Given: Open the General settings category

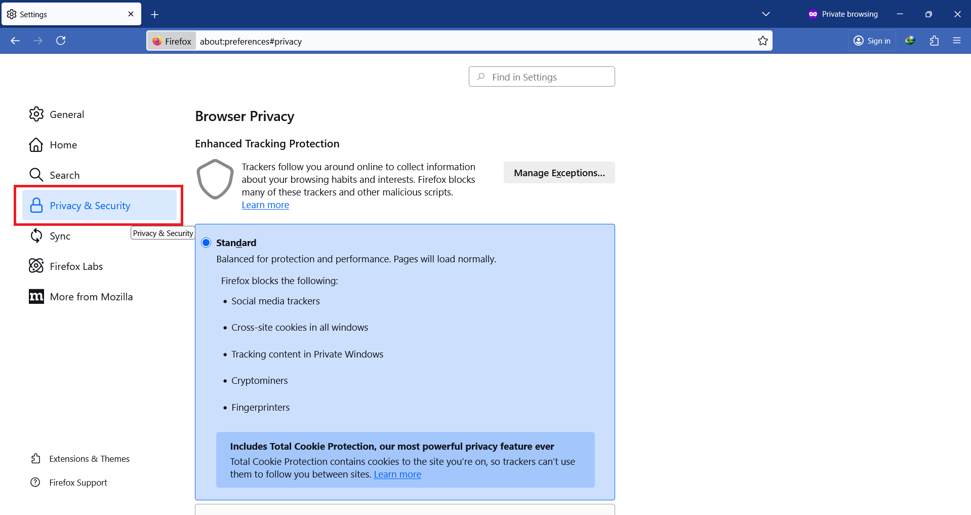Looking at the screenshot, I should (66, 114).
